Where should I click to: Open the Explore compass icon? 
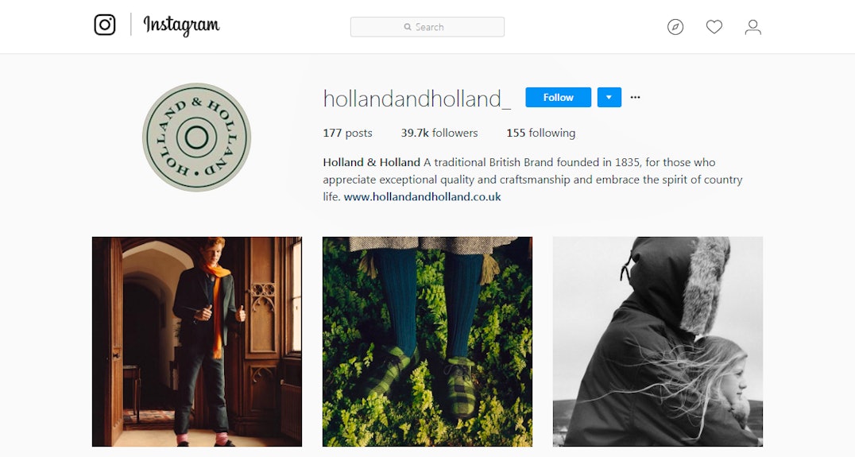point(675,27)
